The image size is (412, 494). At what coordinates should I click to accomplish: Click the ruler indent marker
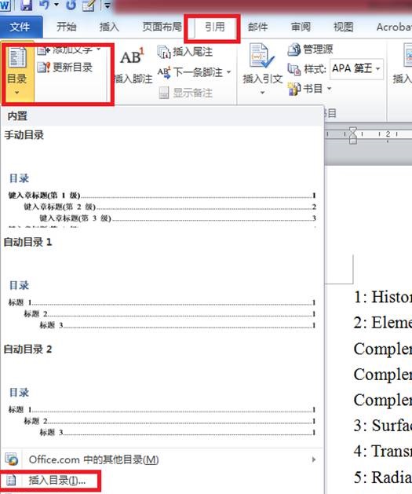pos(353,135)
